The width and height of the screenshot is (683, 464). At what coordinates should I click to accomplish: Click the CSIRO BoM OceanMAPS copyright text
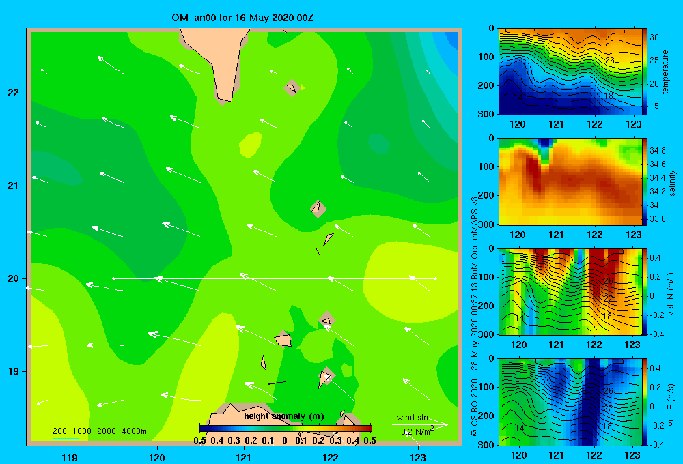click(x=475, y=317)
